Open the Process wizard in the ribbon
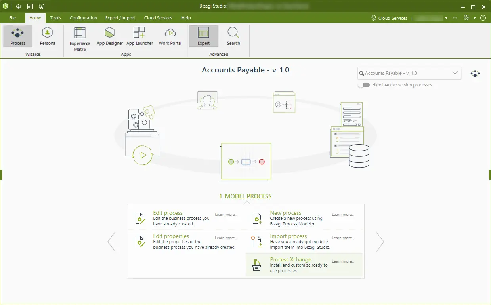Screen dimensions: 491x305 click(18, 36)
